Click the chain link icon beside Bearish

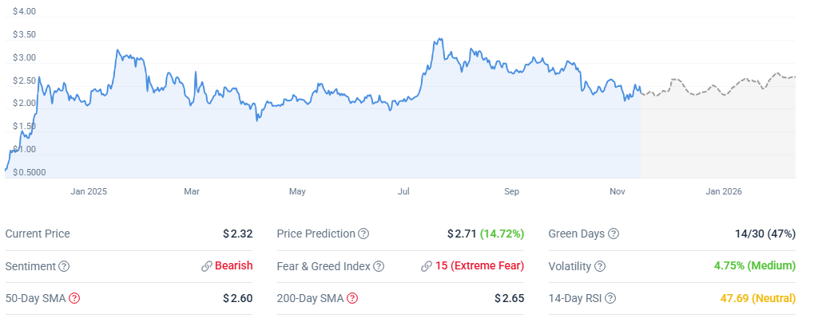(206, 266)
